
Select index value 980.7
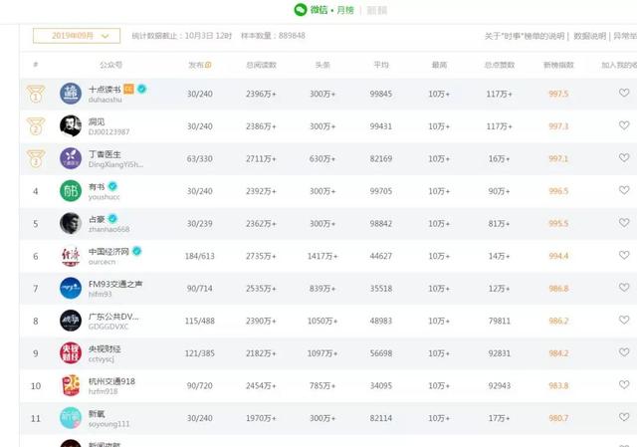(558, 418)
